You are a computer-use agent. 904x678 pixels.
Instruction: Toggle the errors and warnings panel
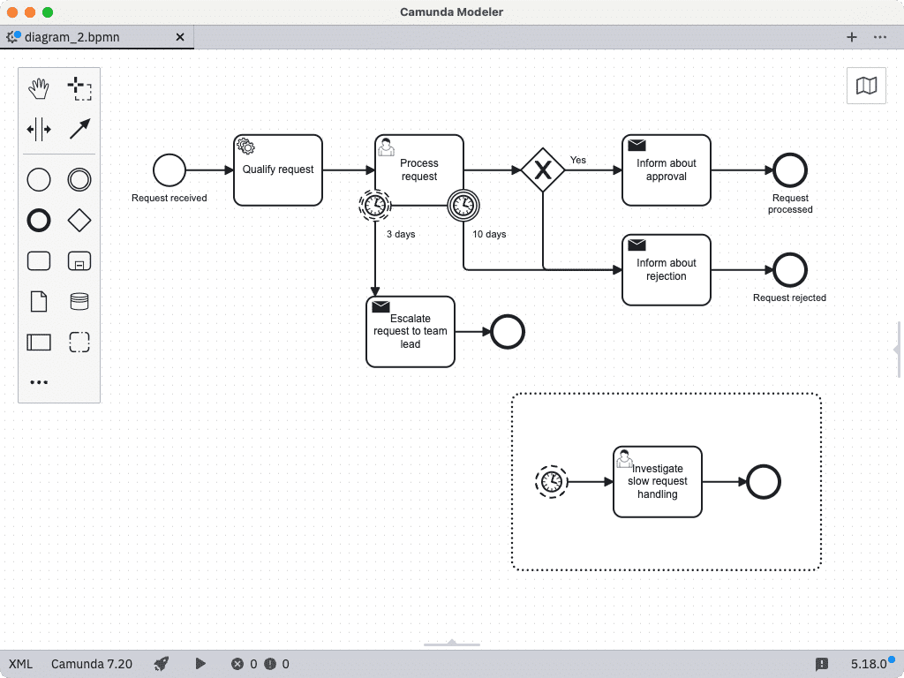pyautogui.click(x=260, y=664)
